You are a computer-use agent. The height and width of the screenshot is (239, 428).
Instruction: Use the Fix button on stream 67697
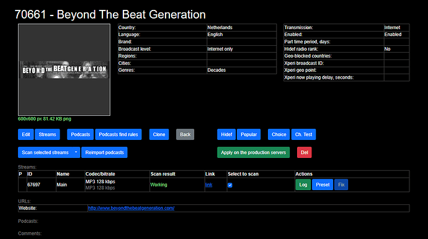341,185
